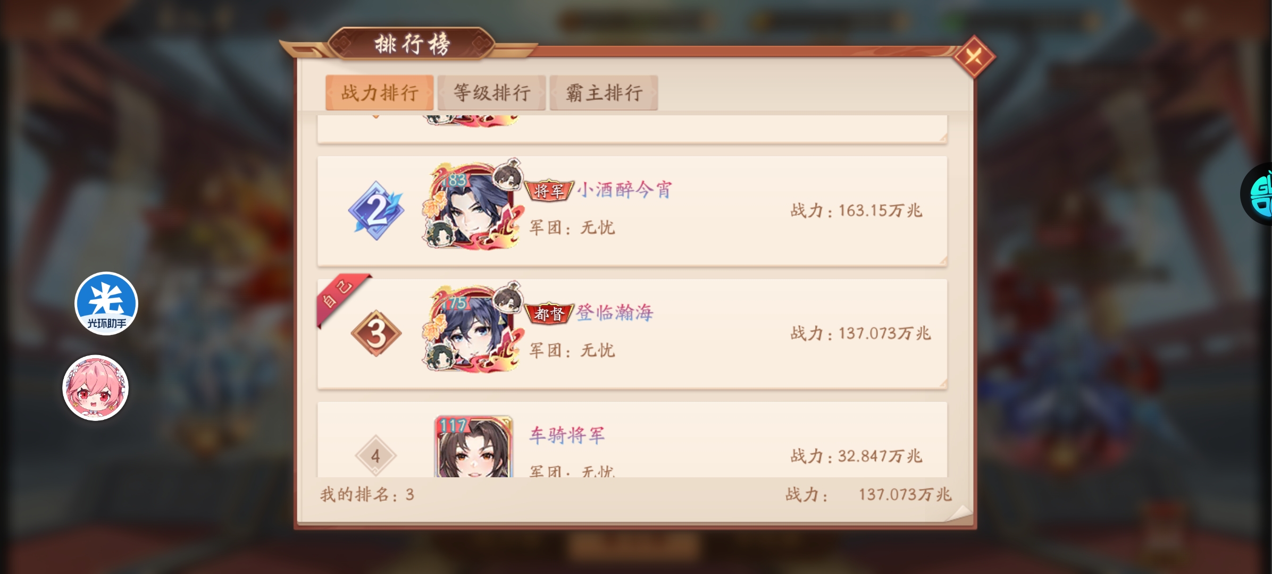
Task: Close the 排行榜 ranking window
Action: click(x=974, y=57)
